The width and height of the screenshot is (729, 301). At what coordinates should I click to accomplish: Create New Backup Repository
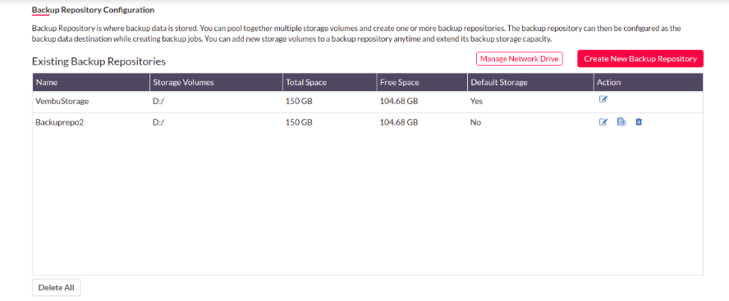(640, 59)
